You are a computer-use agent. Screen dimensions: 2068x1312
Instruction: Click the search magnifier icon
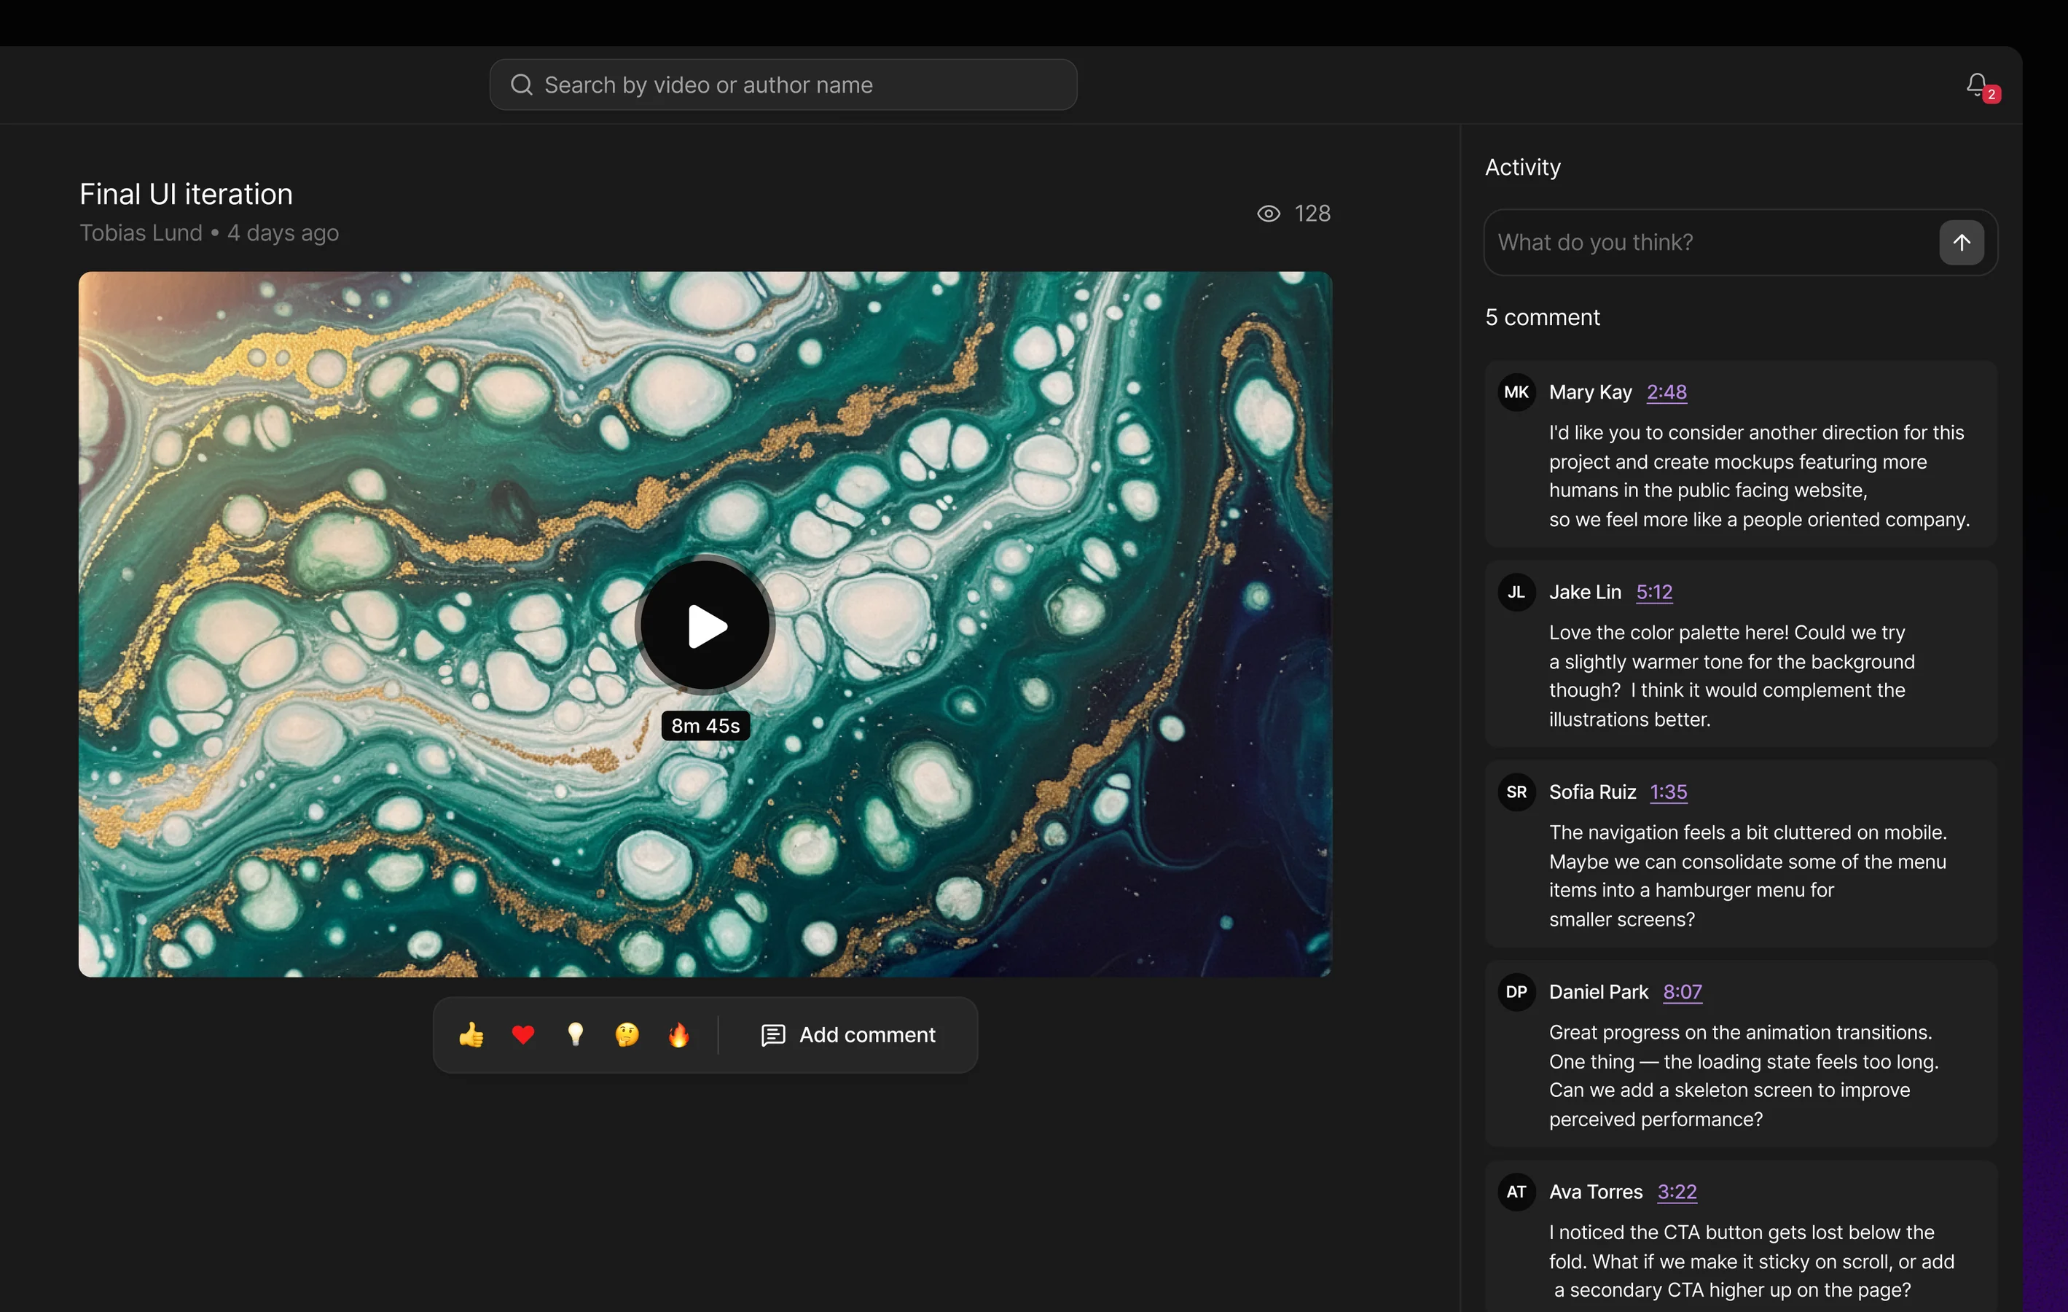tap(521, 85)
